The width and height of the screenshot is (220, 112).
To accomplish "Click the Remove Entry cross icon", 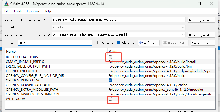I will point(165,43).
